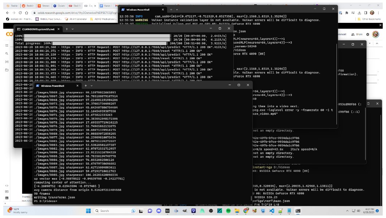Viewport: 386px width, 218px height.
Task: Click front PowerShell window vertical scrollbar
Action: [x=251, y=198]
